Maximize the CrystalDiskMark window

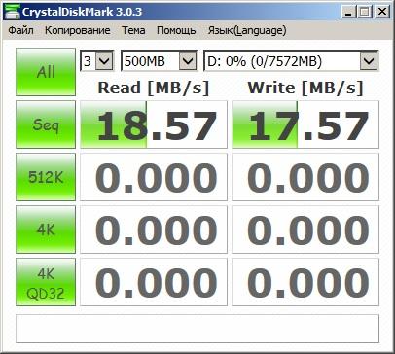click(365, 12)
